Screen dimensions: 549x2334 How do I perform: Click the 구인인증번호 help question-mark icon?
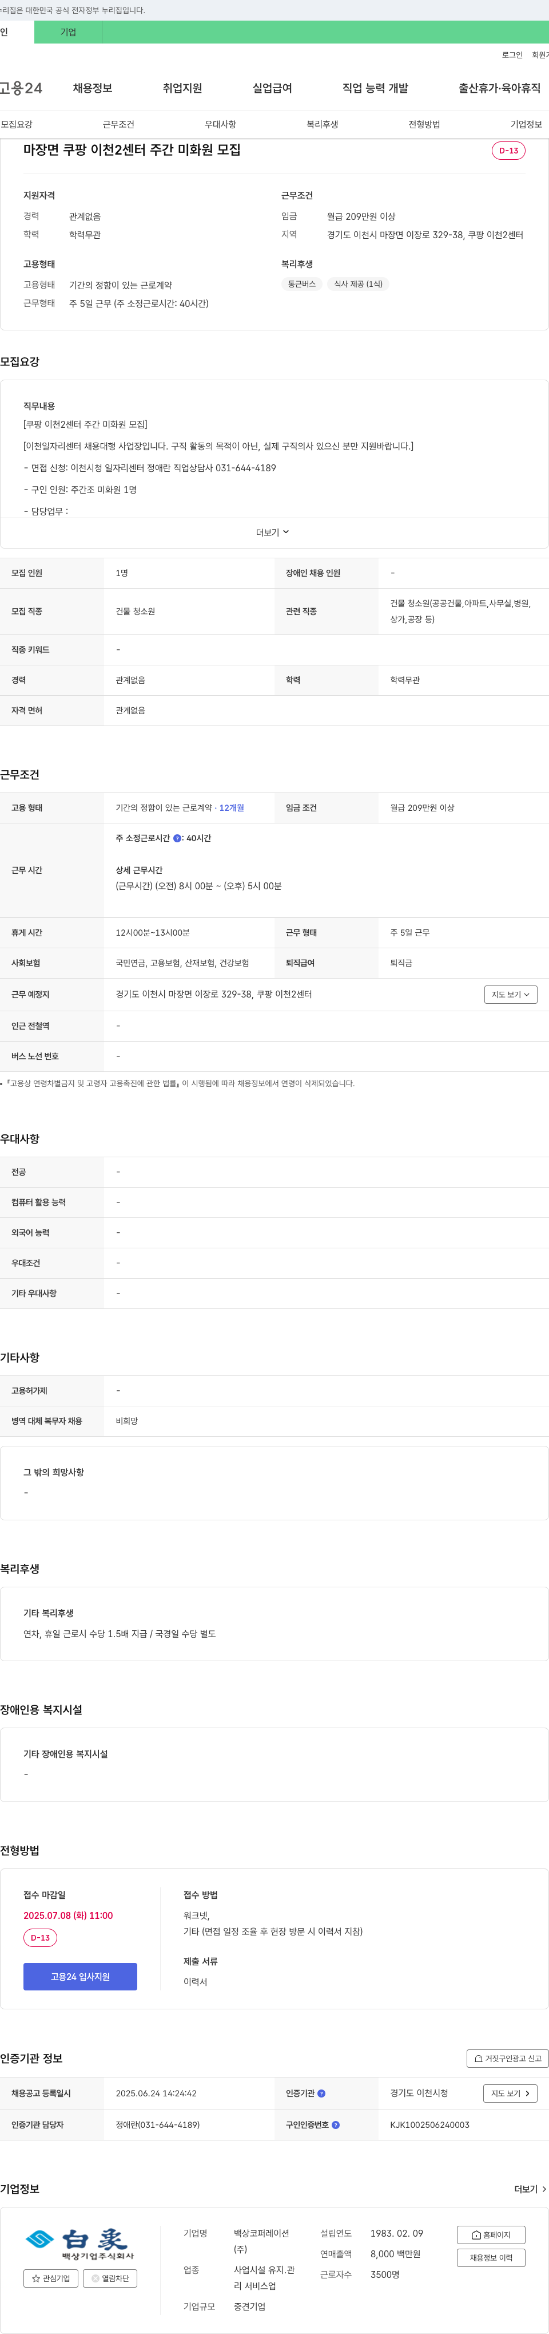pos(336,2124)
